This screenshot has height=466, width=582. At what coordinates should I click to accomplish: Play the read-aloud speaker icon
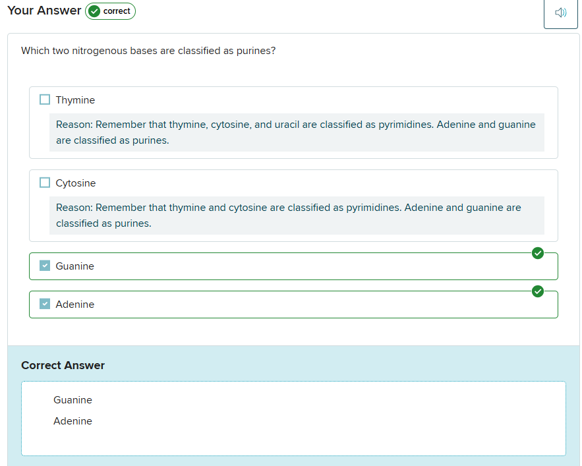[x=560, y=13]
